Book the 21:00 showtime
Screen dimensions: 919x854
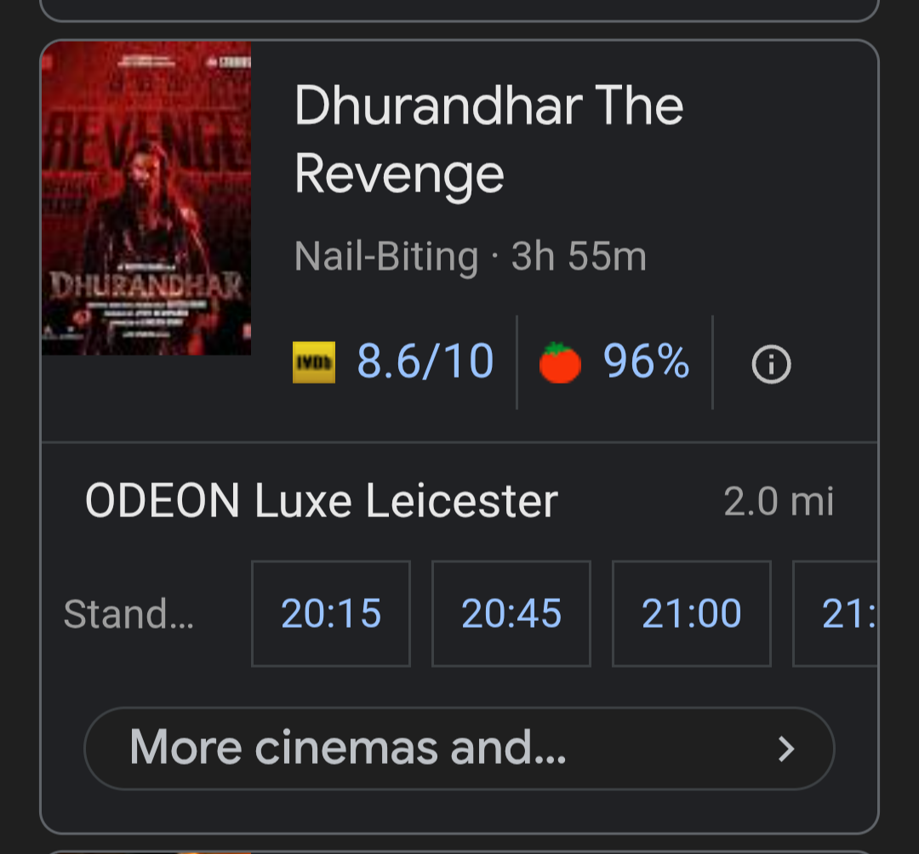tap(692, 613)
